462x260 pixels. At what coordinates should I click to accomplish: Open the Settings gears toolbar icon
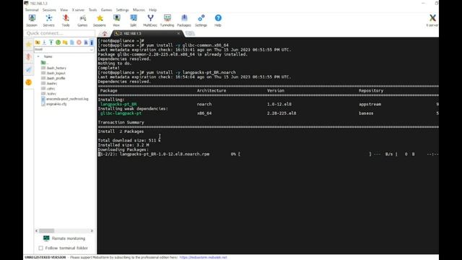click(x=201, y=21)
